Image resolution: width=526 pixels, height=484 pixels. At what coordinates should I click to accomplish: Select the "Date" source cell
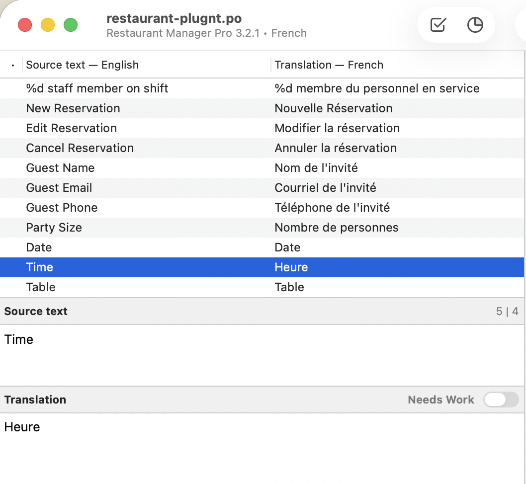pos(39,247)
